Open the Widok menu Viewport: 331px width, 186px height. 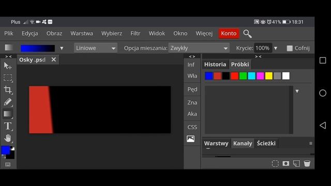pos(157,33)
